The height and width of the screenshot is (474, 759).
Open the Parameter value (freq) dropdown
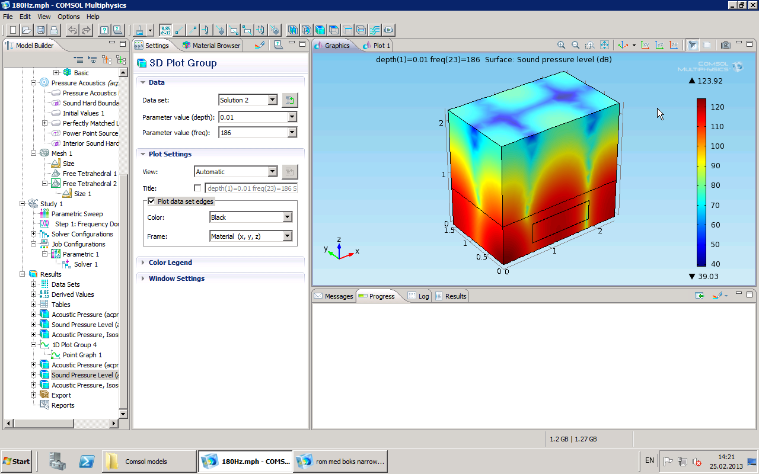click(x=291, y=133)
